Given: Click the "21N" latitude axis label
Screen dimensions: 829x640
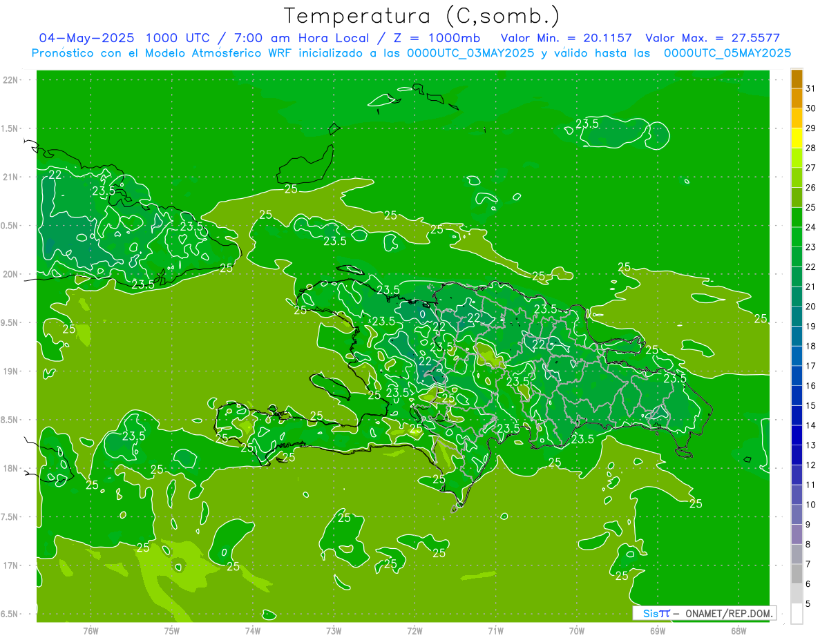Looking at the screenshot, I should 11,177.
